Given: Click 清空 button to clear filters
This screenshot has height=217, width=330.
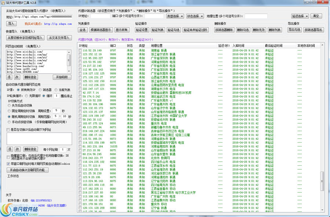Looking at the screenshot, I should pyautogui.click(x=316, y=16).
